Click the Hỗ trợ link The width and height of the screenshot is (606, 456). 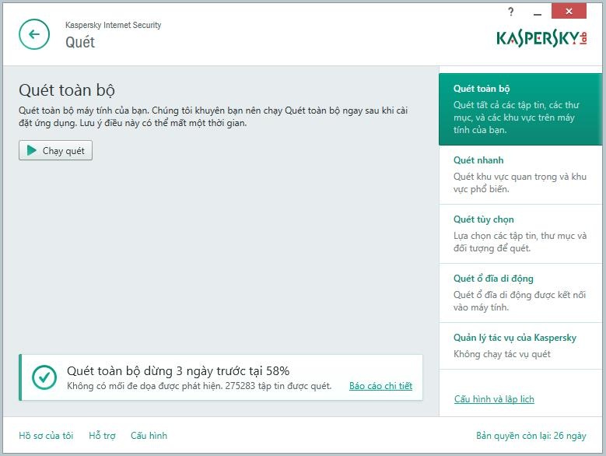pos(102,436)
